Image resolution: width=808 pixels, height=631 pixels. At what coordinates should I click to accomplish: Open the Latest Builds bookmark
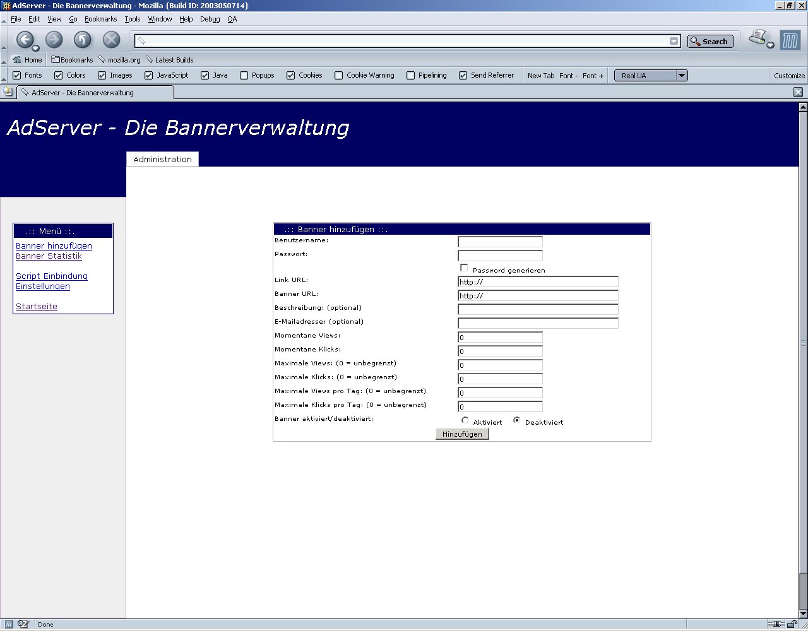pos(169,60)
